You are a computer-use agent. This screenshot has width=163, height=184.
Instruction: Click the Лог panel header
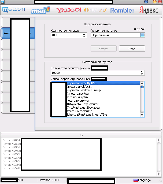click(x=81, y=135)
